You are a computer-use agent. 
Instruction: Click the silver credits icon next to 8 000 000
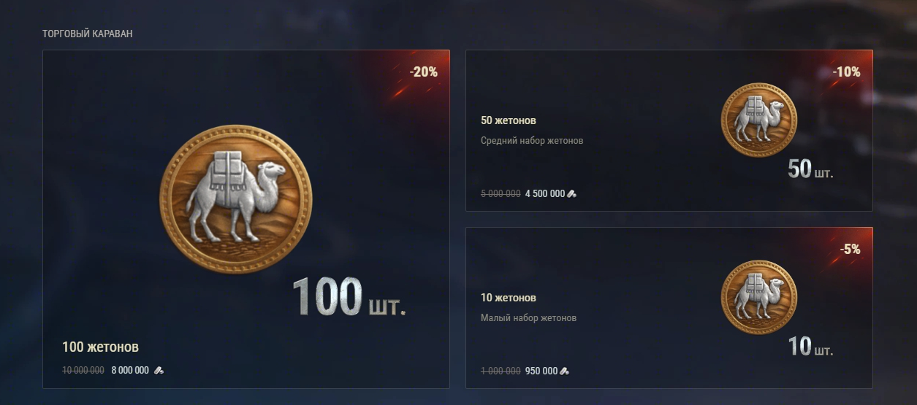[x=159, y=370]
